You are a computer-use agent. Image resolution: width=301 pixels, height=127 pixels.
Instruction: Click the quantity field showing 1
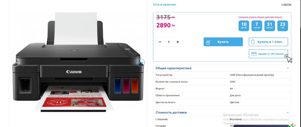(x=169, y=42)
